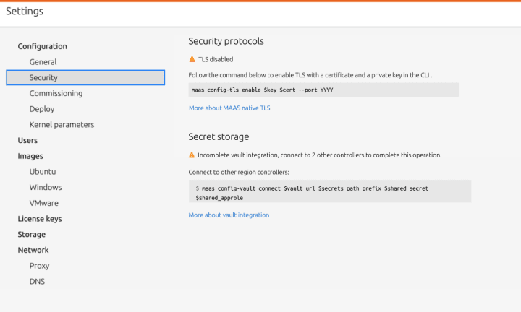Select Security in the sidebar
Screen dimensions: 521x312
[x=85, y=77]
